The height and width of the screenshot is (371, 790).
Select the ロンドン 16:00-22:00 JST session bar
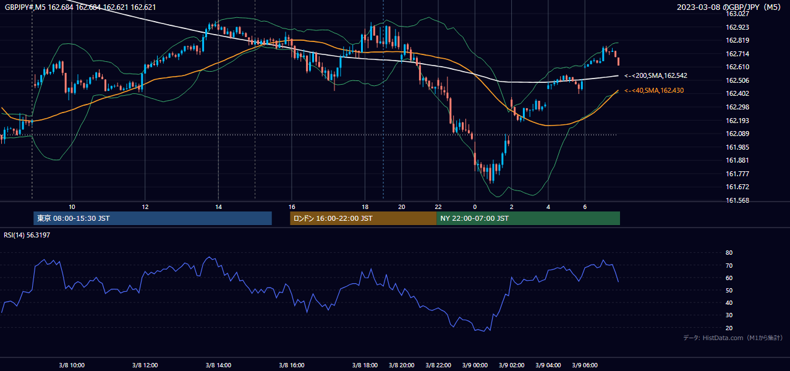pos(363,218)
